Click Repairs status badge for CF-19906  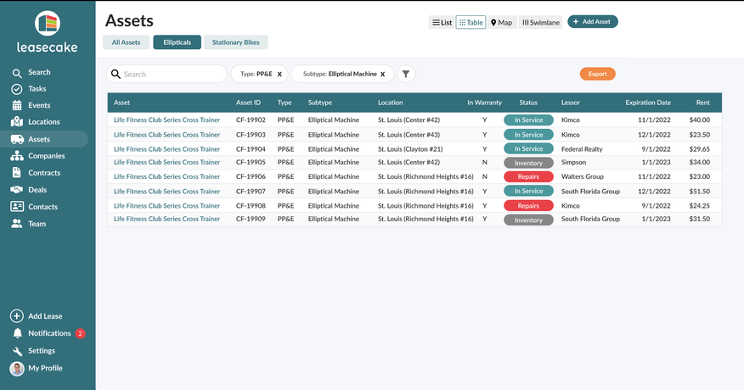[528, 177]
